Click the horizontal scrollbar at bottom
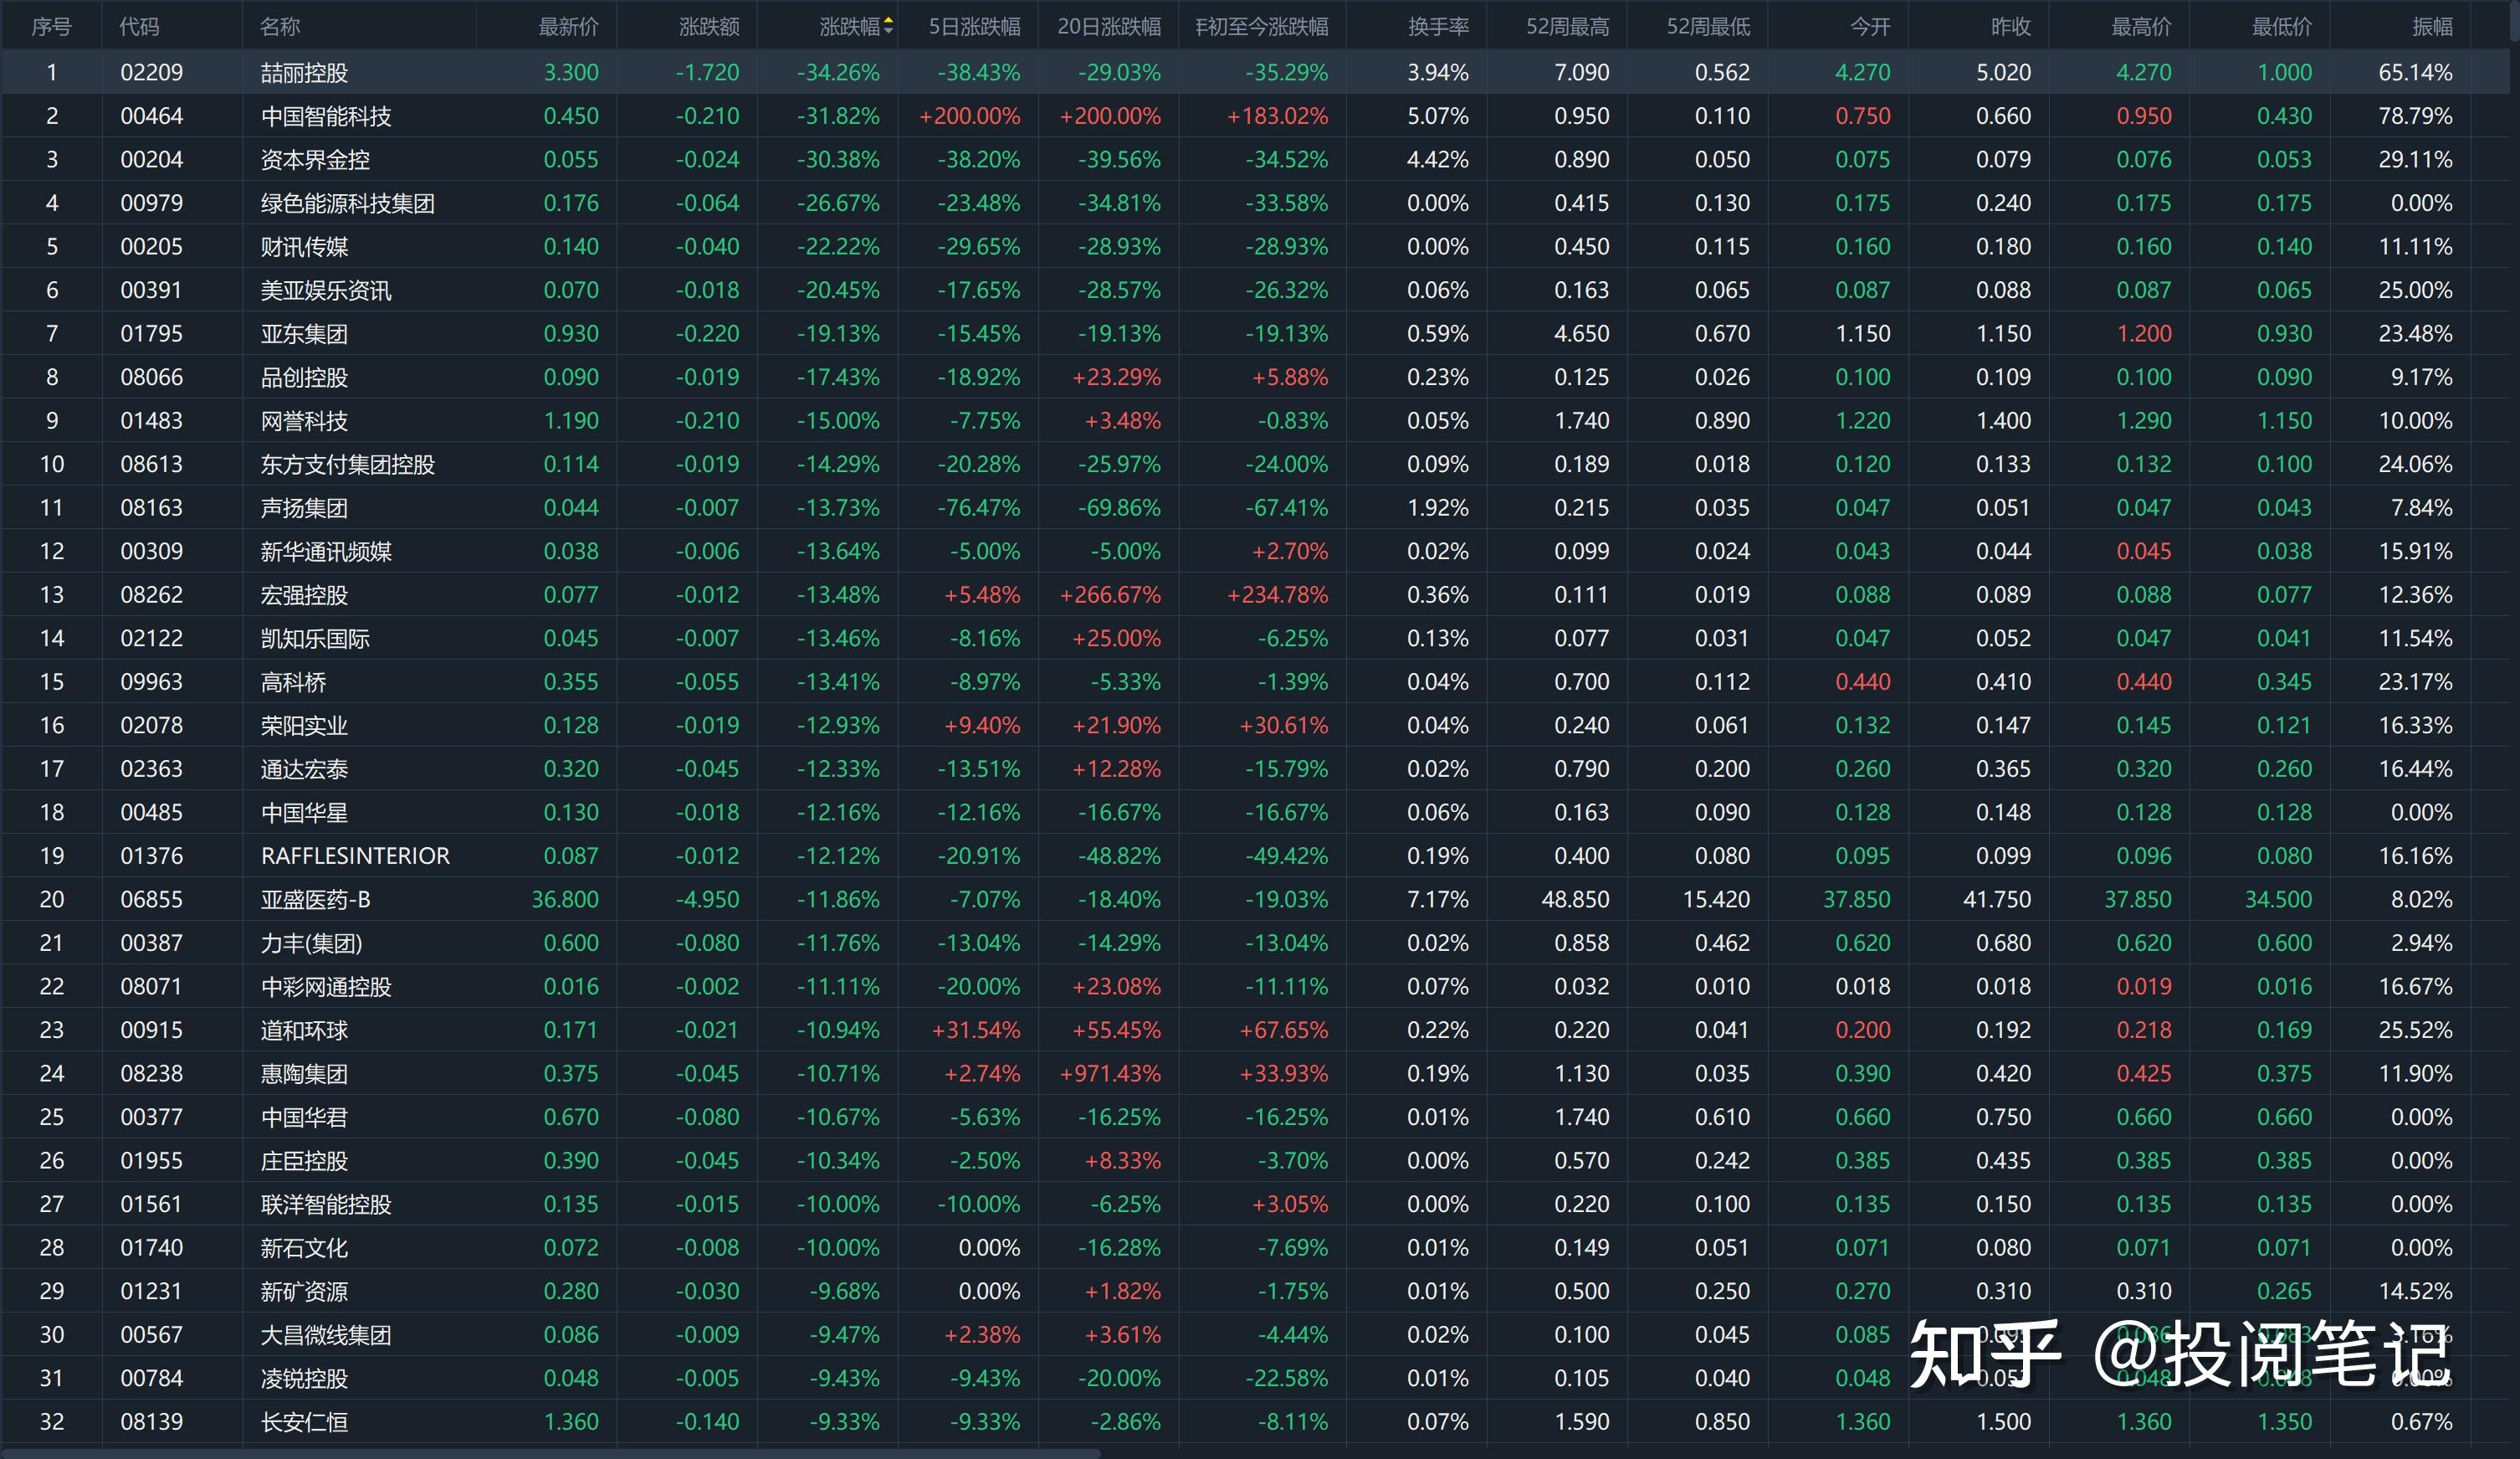The height and width of the screenshot is (1459, 2520). pyautogui.click(x=550, y=1453)
